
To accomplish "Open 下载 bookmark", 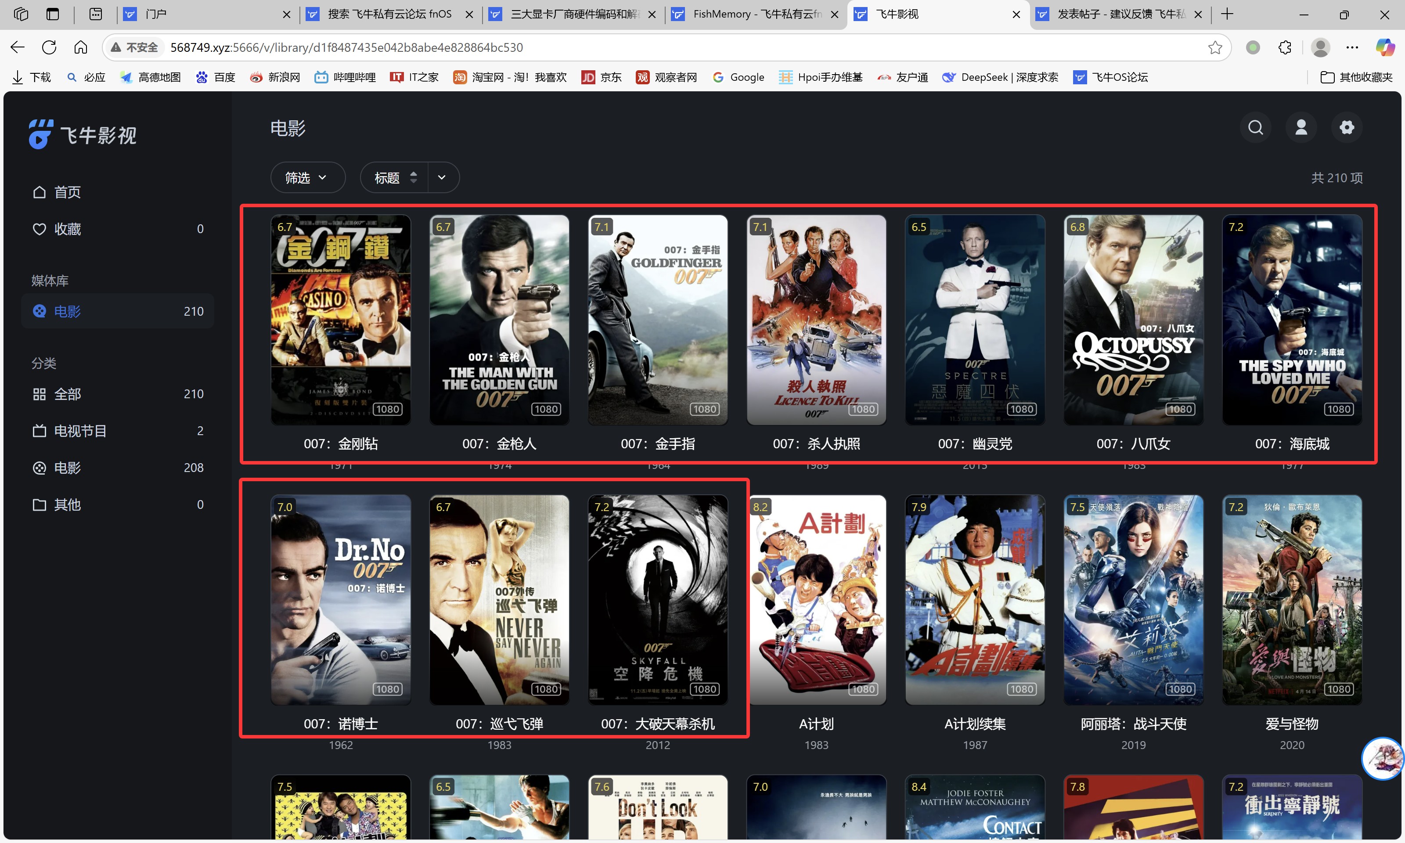I will (x=32, y=77).
